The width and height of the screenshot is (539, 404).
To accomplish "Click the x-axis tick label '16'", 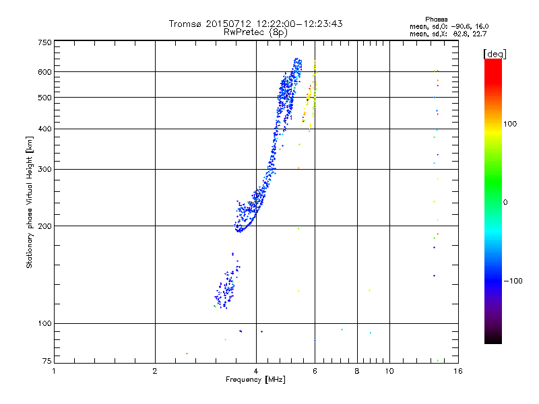I will [x=458, y=371].
